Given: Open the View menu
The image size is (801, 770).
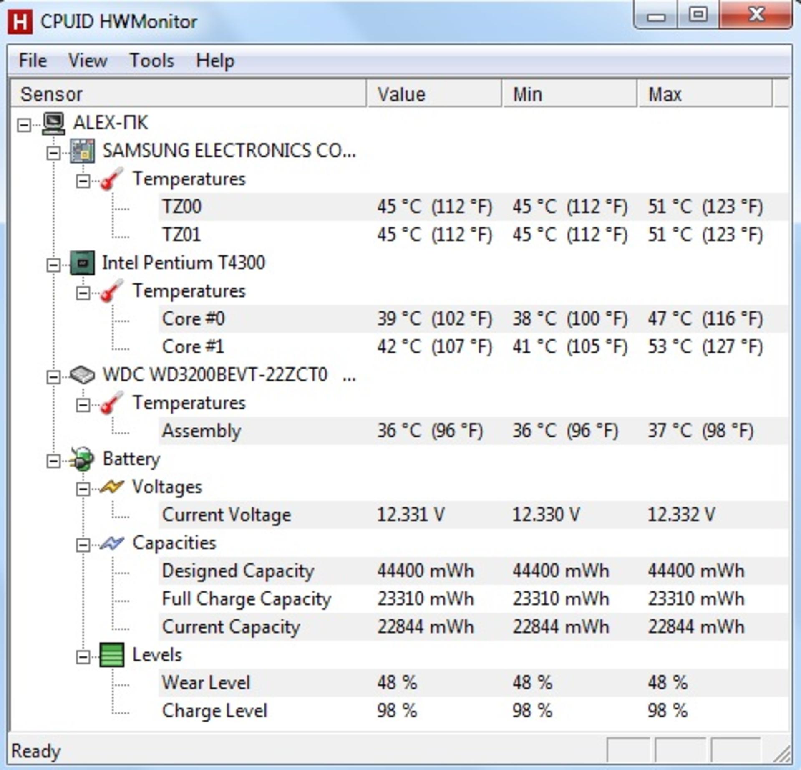Looking at the screenshot, I should click(x=88, y=61).
